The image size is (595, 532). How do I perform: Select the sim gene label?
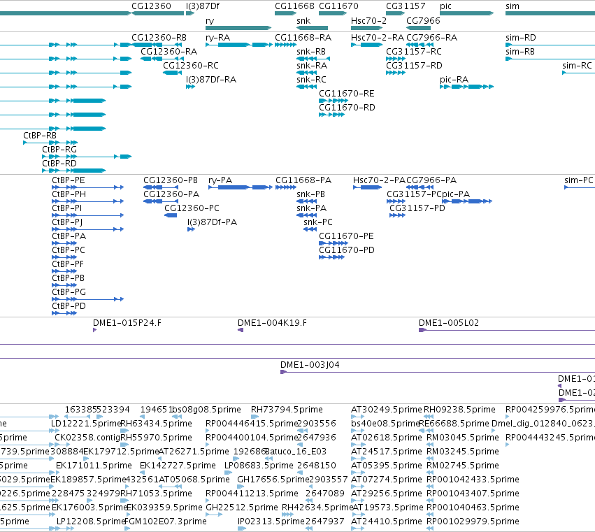tap(512, 6)
